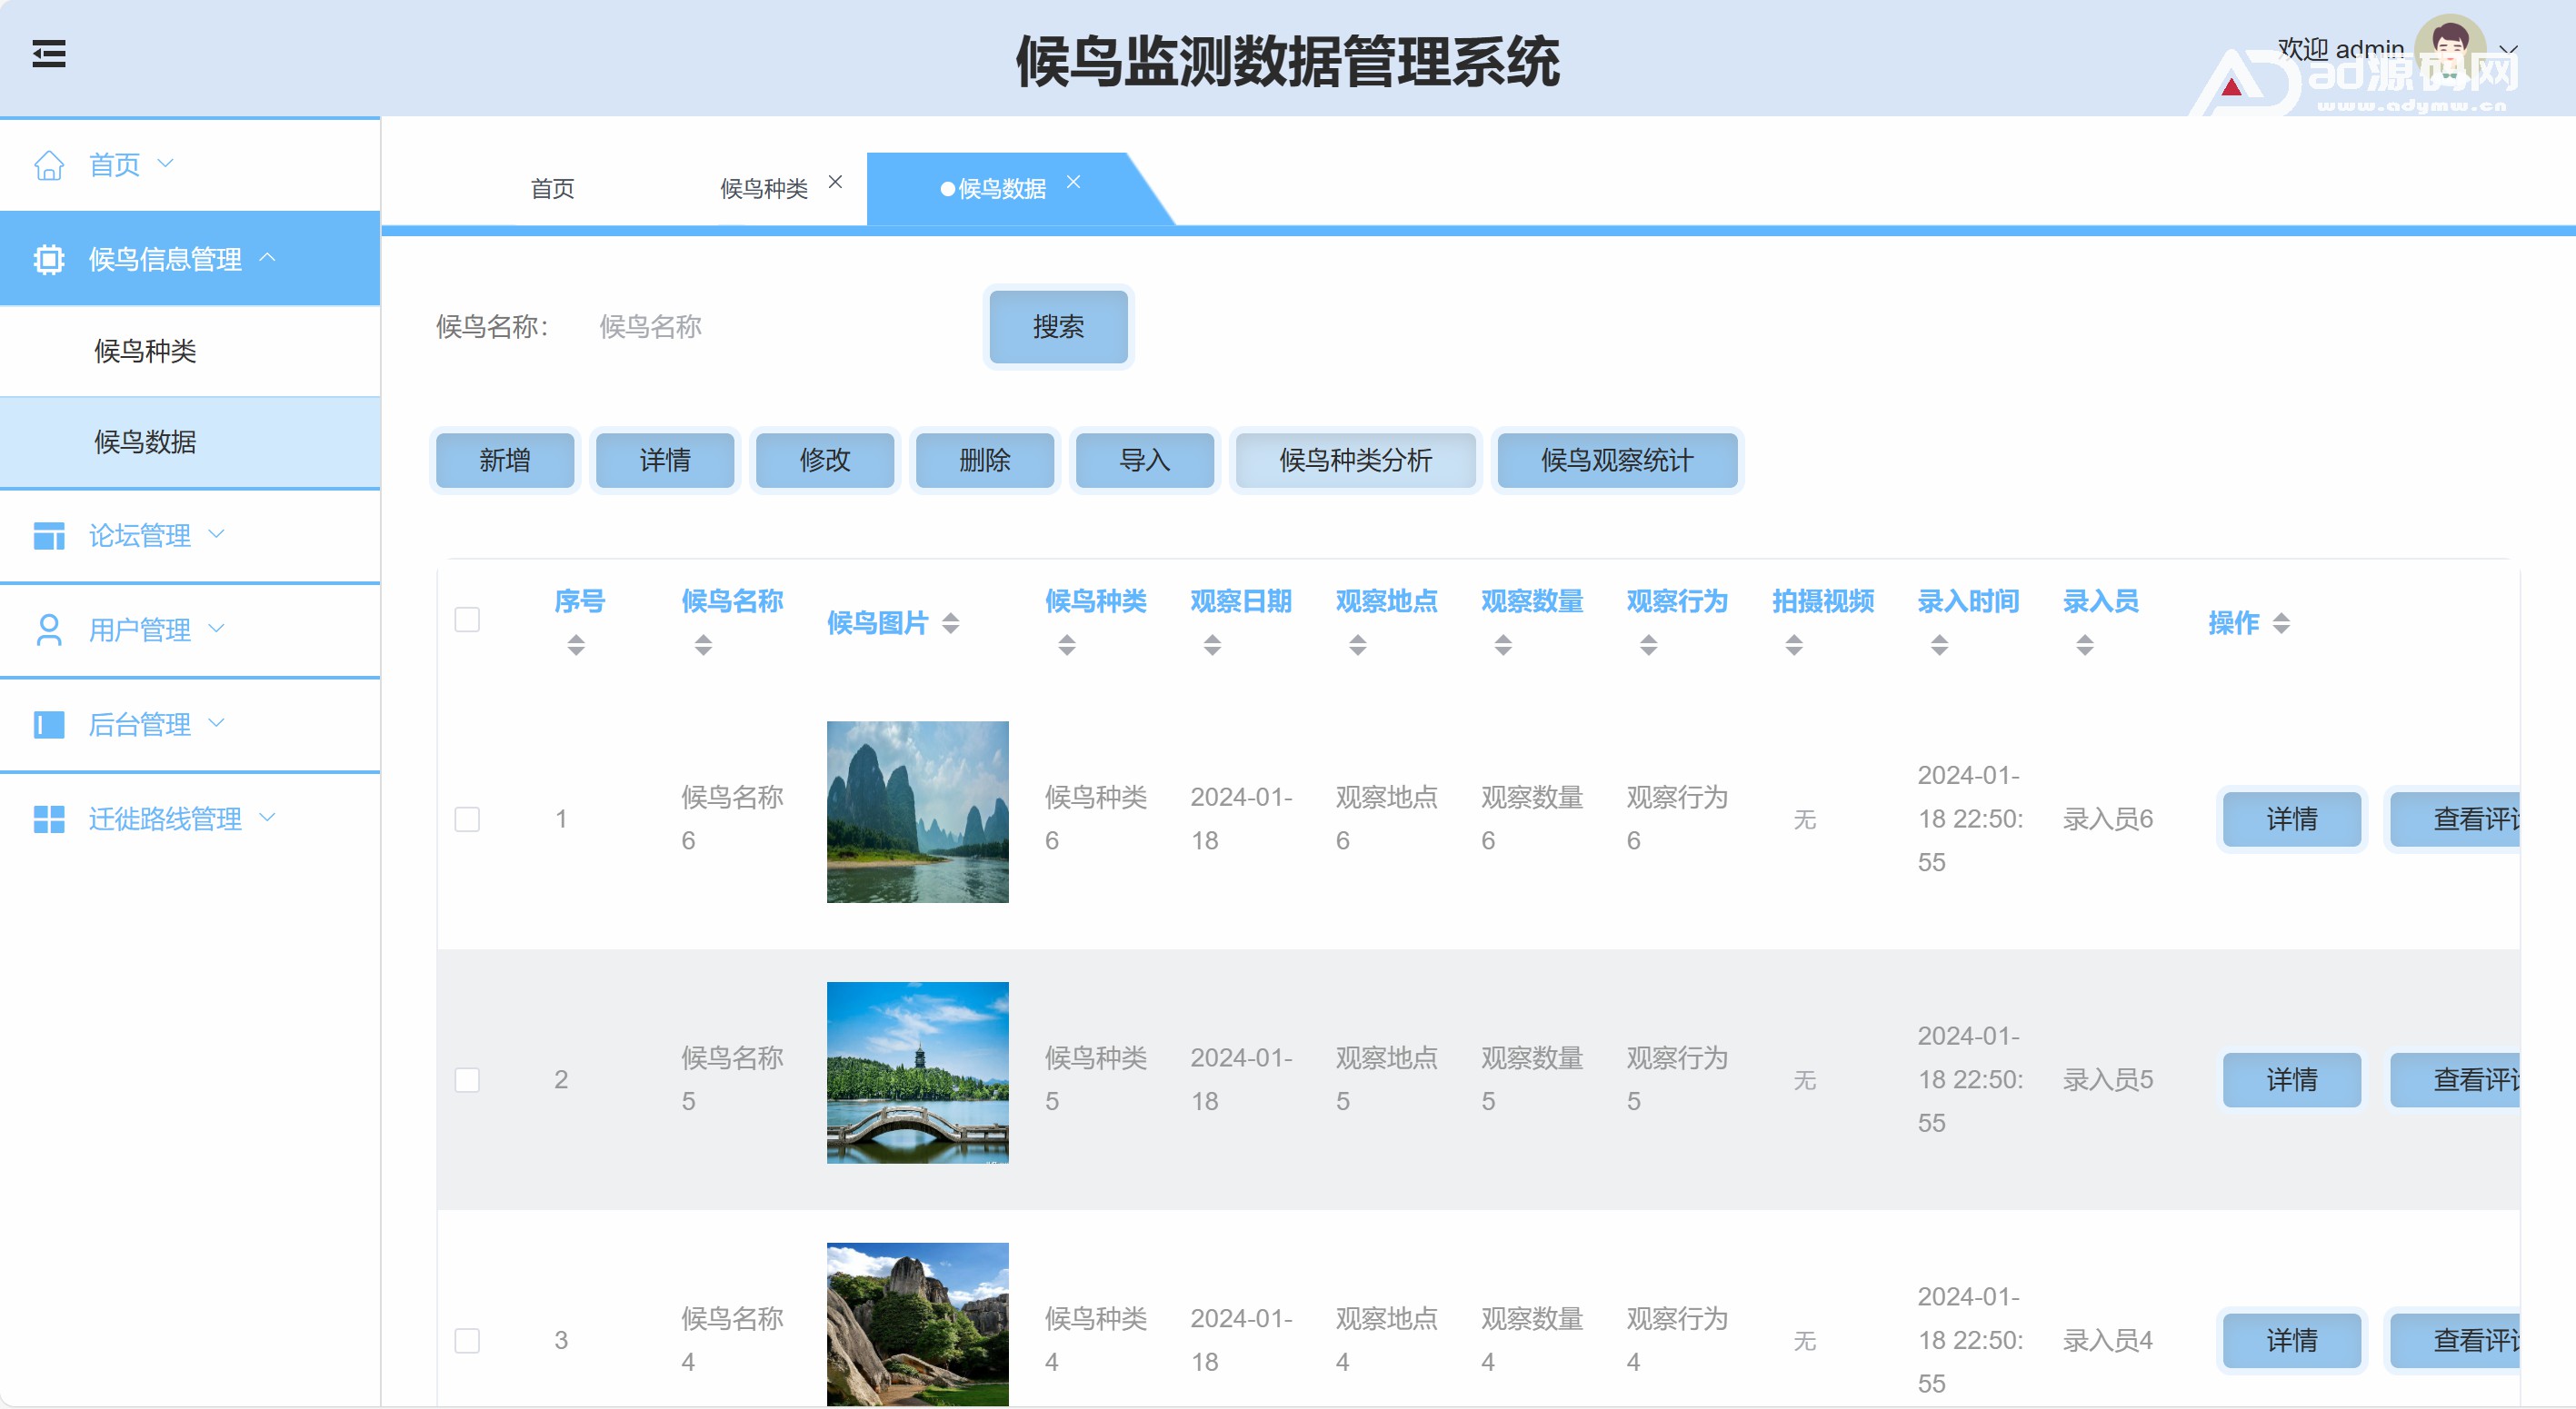Viewport: 2576px width, 1409px height.
Task: Click the 后台管理 sidebar icon
Action: (x=48, y=725)
